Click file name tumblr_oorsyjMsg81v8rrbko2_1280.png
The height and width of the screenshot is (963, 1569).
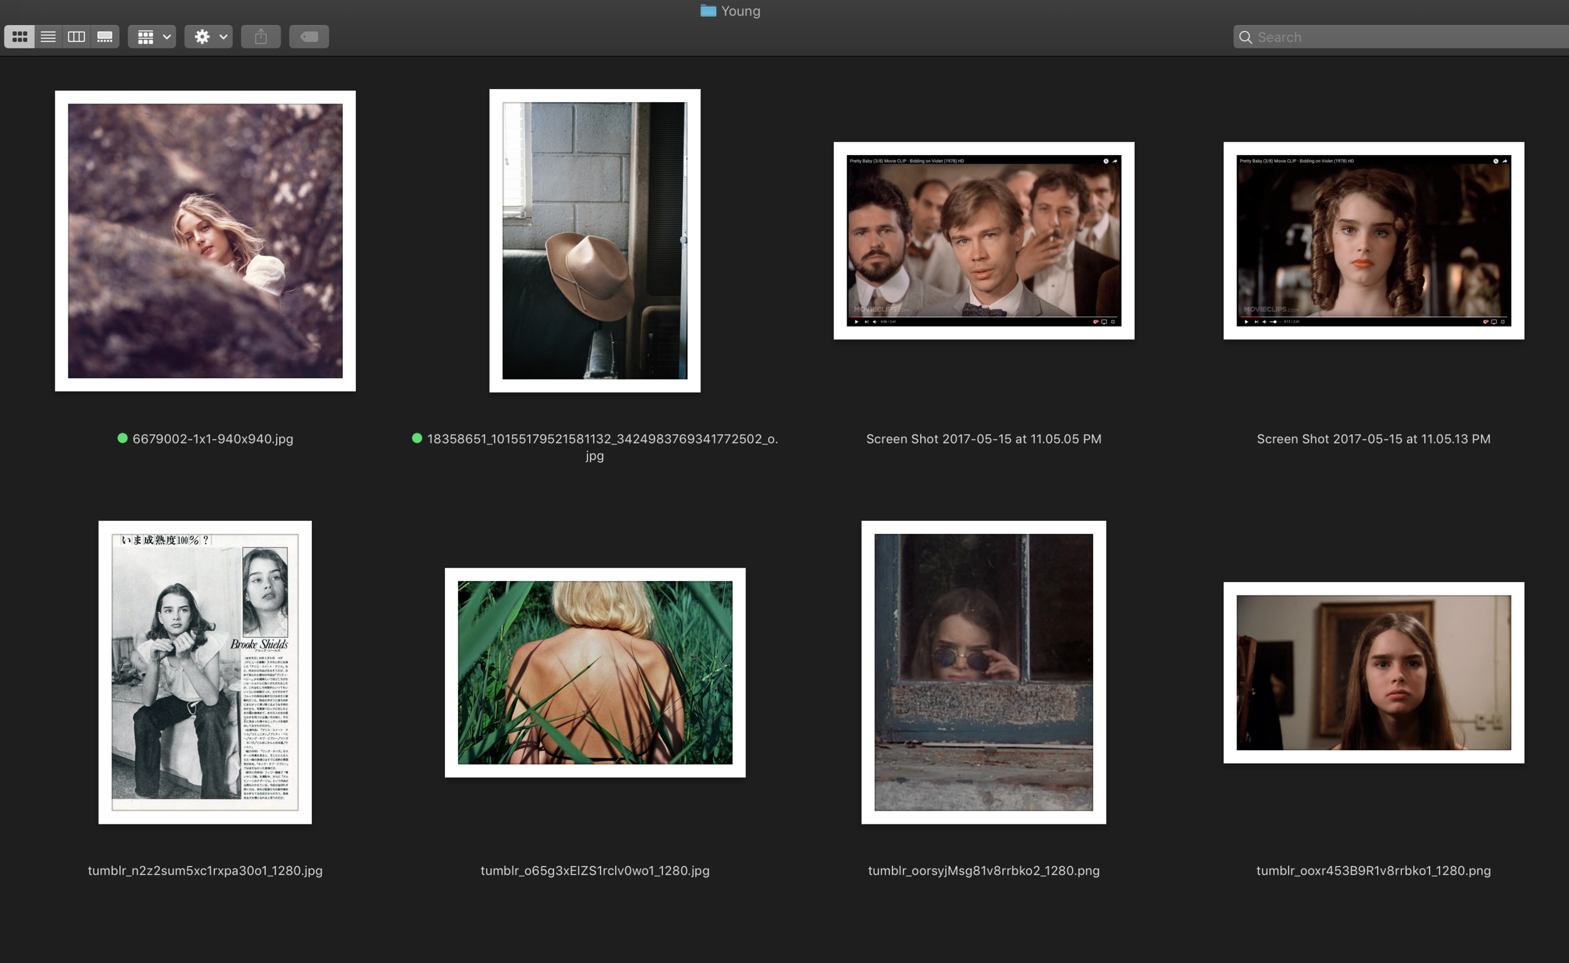tap(983, 871)
